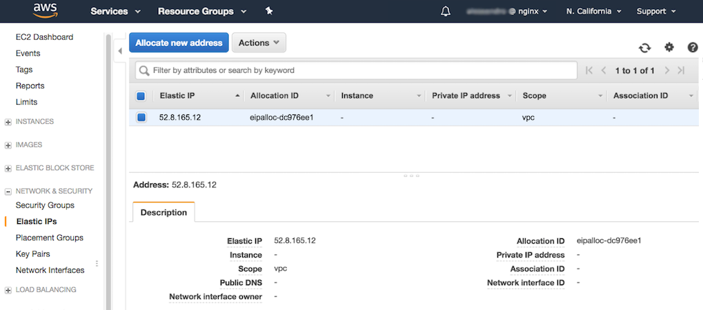Open the help question mark icon
703x310 pixels.
693,48
